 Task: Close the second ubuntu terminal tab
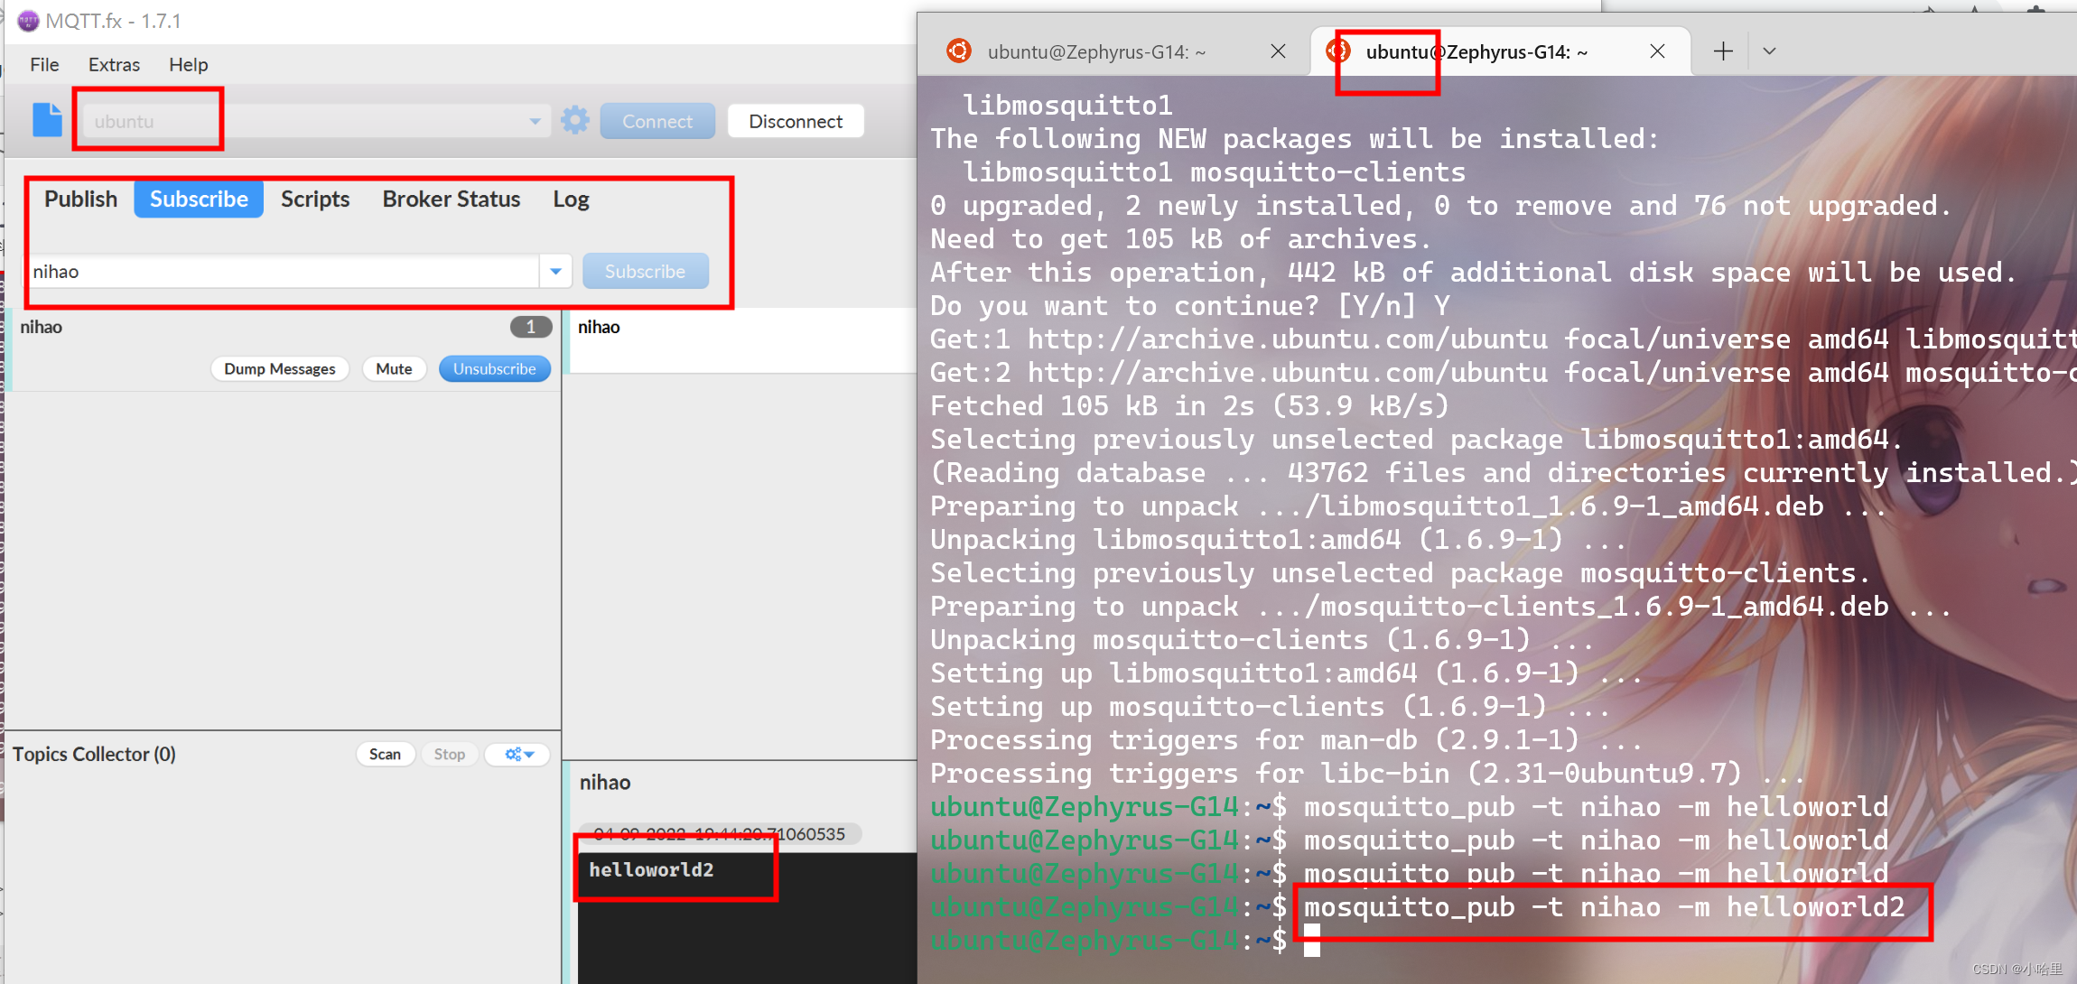[1657, 51]
